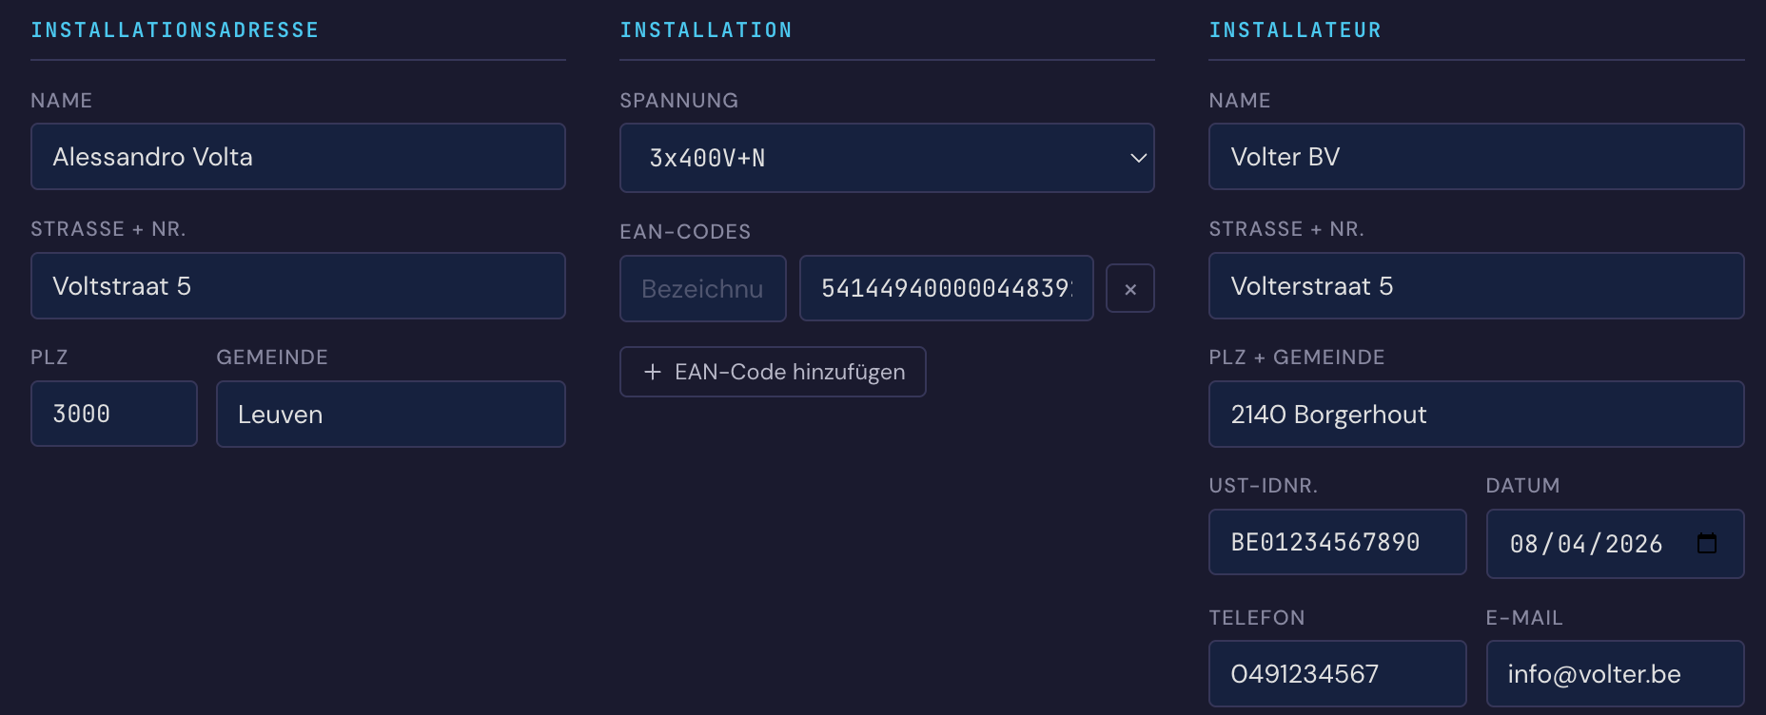Screen dimensions: 1766x715
Task: Edit the Alessandro Volta name field
Action: coord(298,157)
